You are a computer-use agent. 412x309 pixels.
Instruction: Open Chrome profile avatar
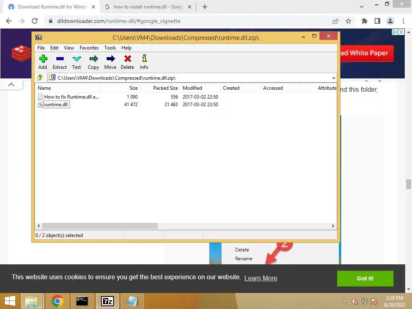click(390, 21)
